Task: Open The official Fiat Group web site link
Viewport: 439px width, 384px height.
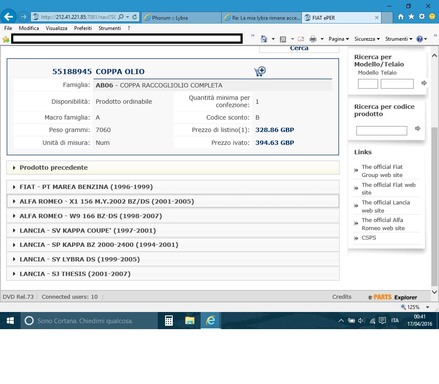Action: 382,171
